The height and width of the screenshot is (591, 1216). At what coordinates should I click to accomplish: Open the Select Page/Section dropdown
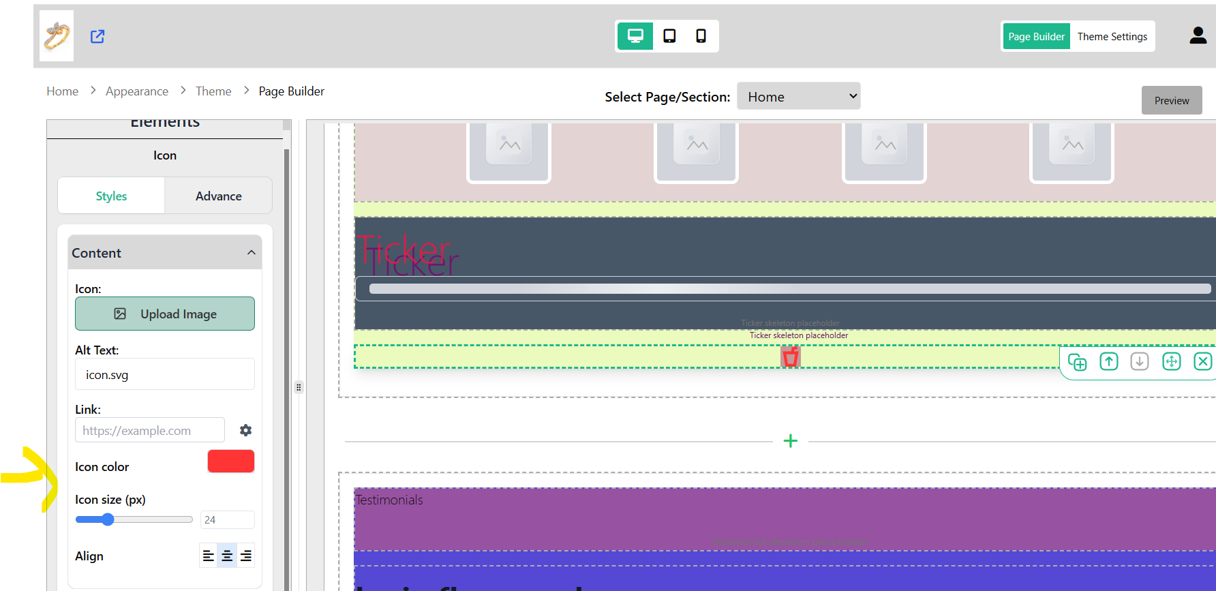tap(798, 97)
